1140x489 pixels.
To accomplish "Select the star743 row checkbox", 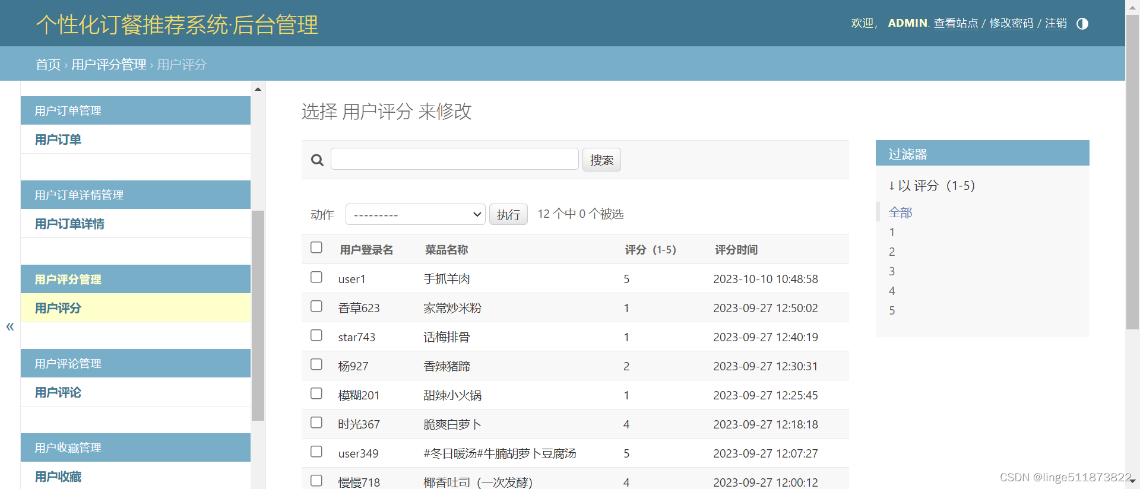I will [x=316, y=335].
